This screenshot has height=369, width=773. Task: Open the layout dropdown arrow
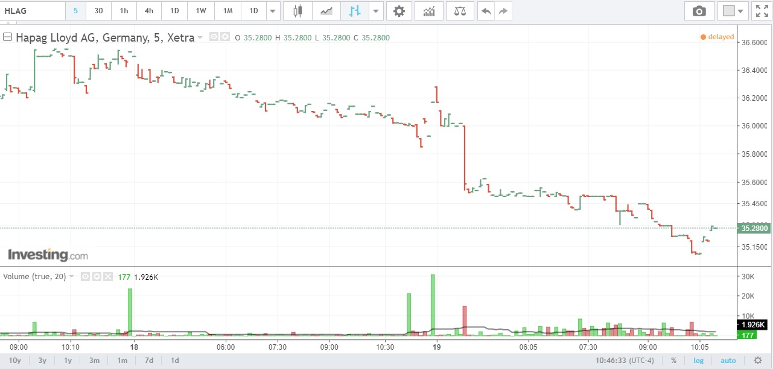pyautogui.click(x=740, y=11)
